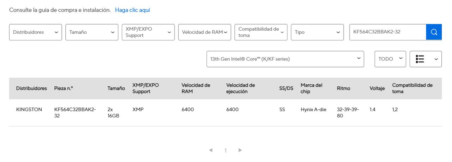Click the 'Hynix A-die' chip cell
Screen dimensions: 452x162
pyautogui.click(x=314, y=110)
